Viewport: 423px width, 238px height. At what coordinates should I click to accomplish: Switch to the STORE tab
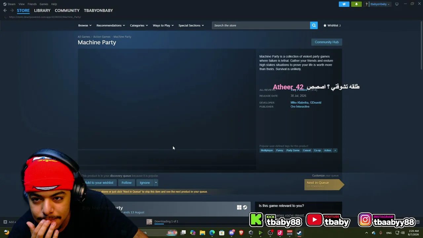pyautogui.click(x=23, y=11)
